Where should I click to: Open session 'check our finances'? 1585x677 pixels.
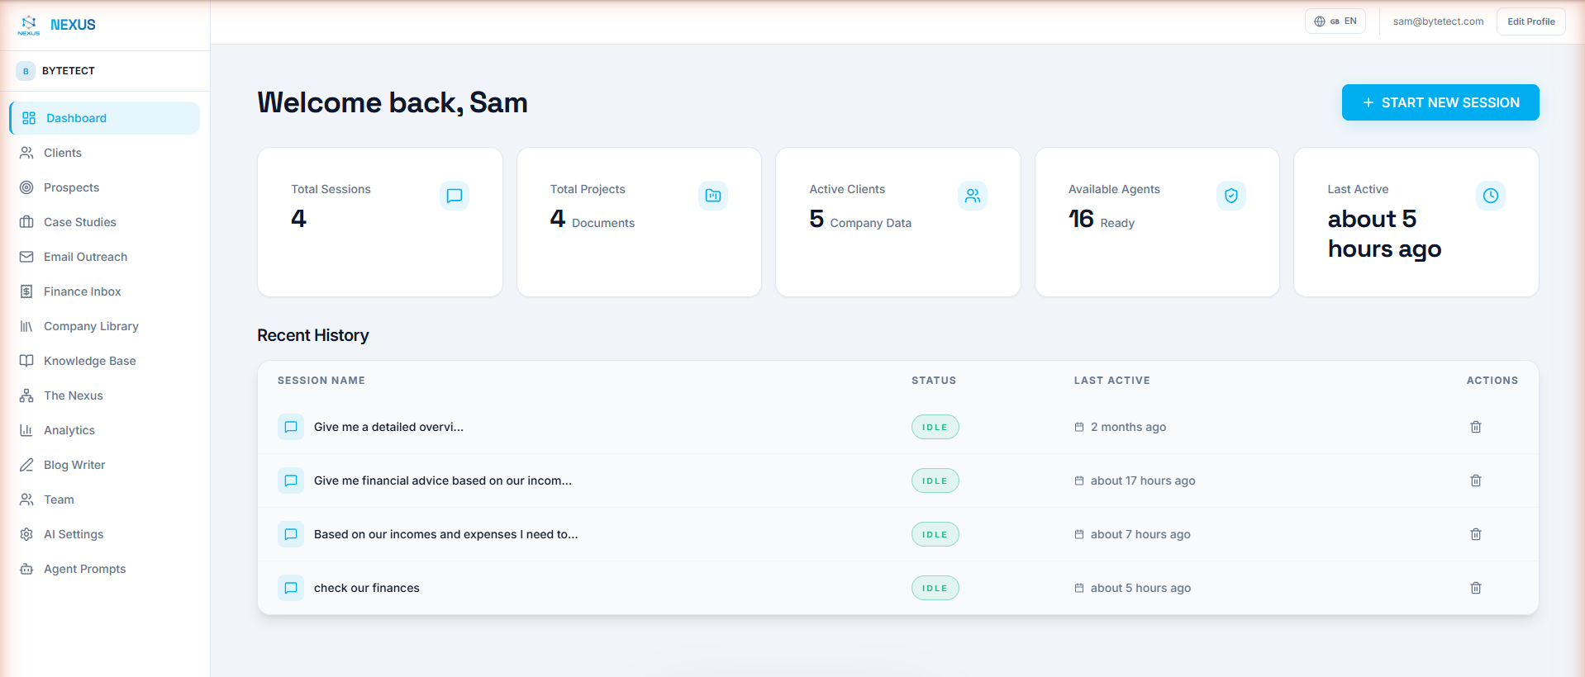pyautogui.click(x=367, y=588)
